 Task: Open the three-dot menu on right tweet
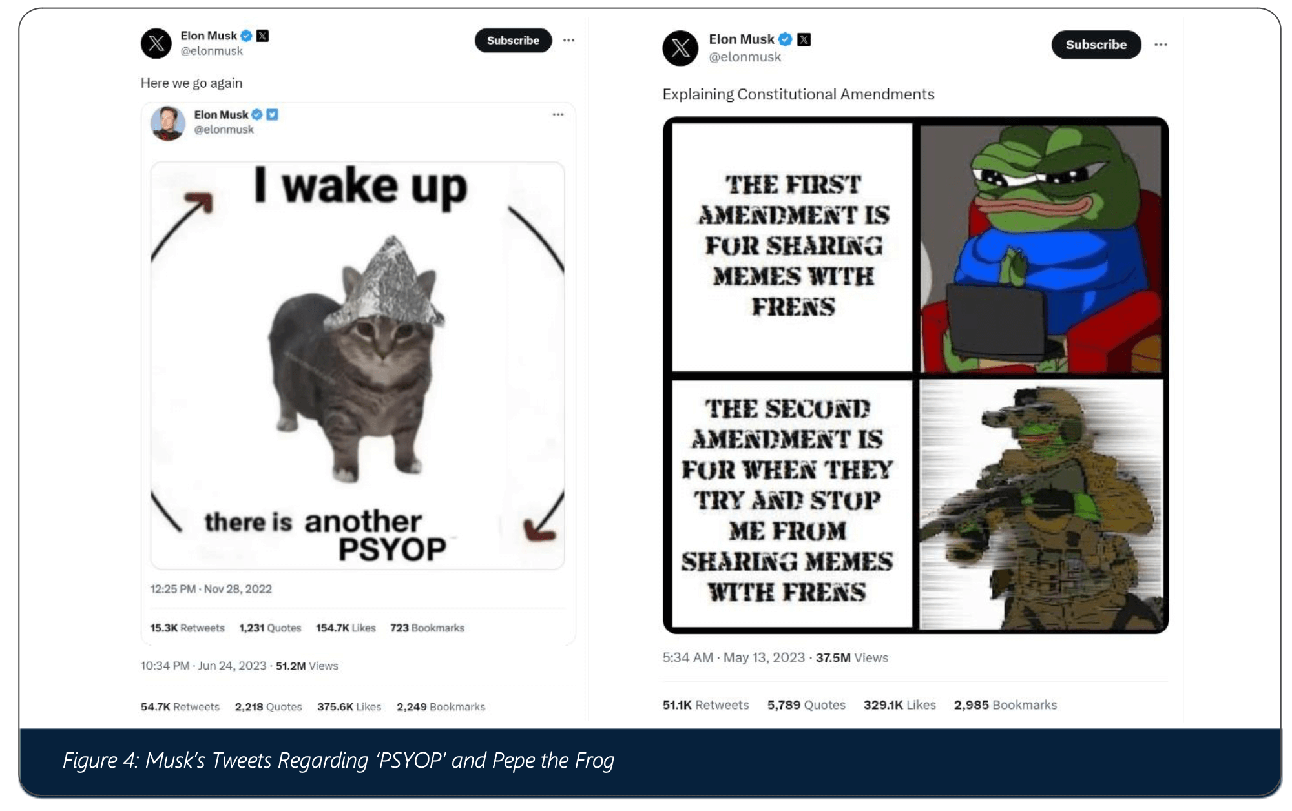pos(1161,45)
